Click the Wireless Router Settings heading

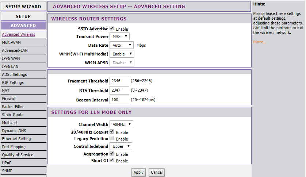(89, 19)
